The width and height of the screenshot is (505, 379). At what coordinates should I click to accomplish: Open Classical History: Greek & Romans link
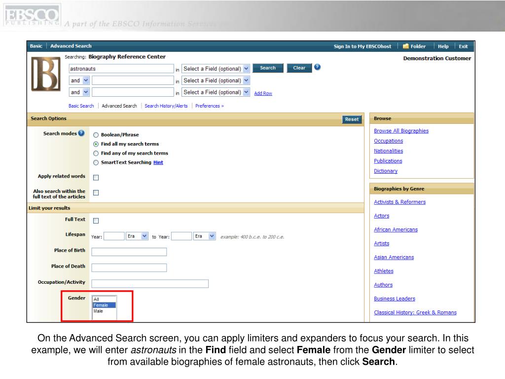[415, 312]
